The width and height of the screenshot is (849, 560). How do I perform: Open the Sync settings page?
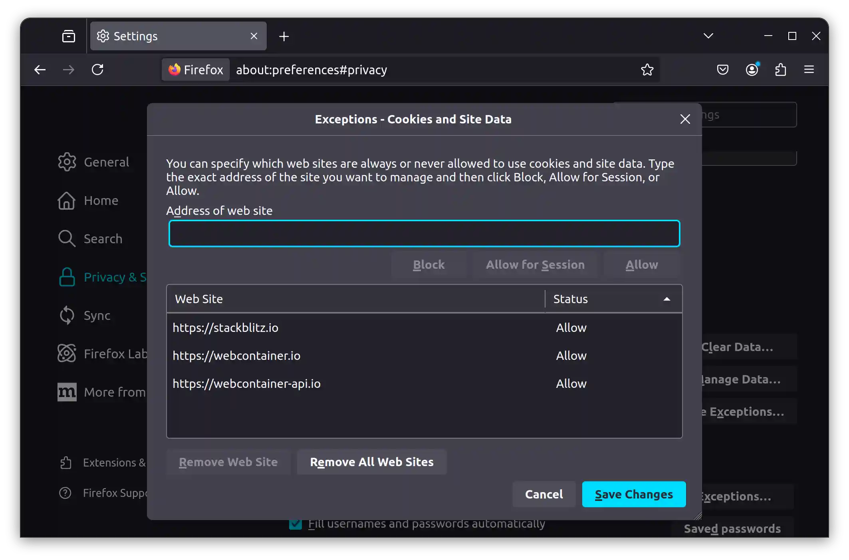[96, 316]
